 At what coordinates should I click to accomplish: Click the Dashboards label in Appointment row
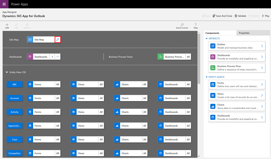tap(171, 126)
